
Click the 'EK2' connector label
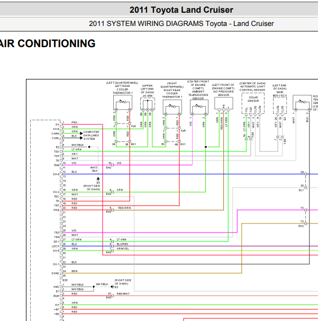coord(301,226)
